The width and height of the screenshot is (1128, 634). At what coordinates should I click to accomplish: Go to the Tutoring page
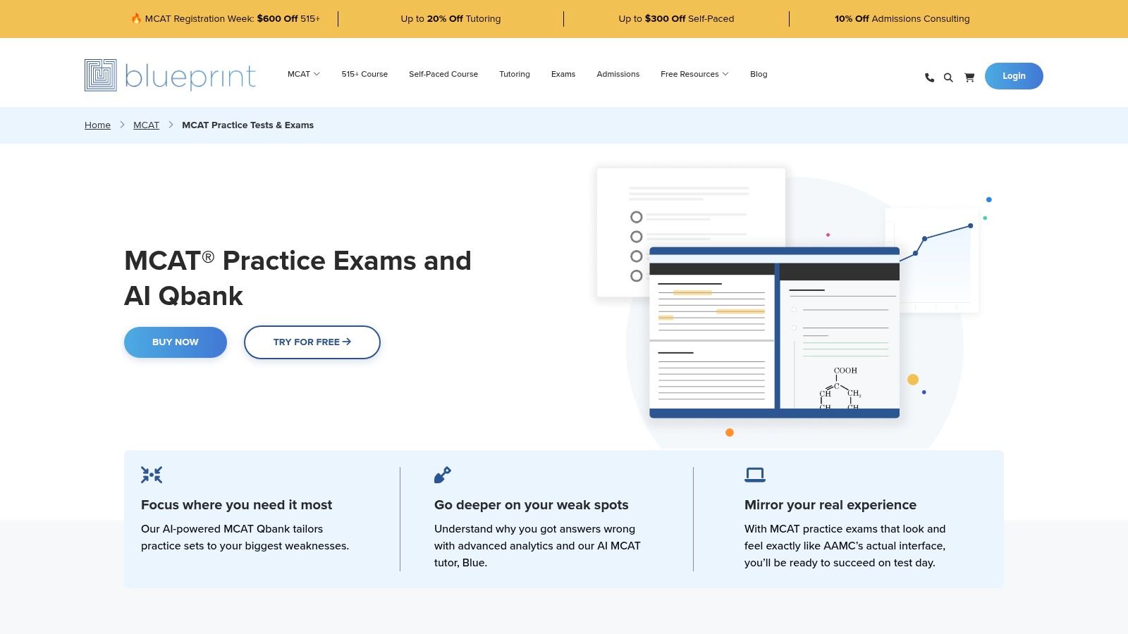pyautogui.click(x=514, y=74)
